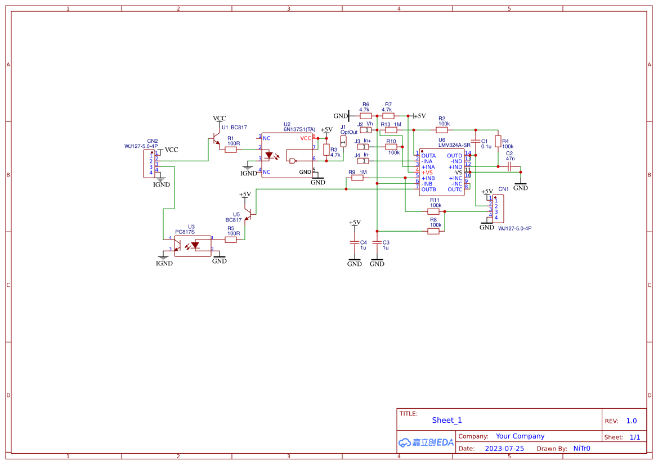This screenshot has height=465, width=658.
Task: Select the U6 LMV324A-SR op-amp symbol
Action: (x=442, y=171)
